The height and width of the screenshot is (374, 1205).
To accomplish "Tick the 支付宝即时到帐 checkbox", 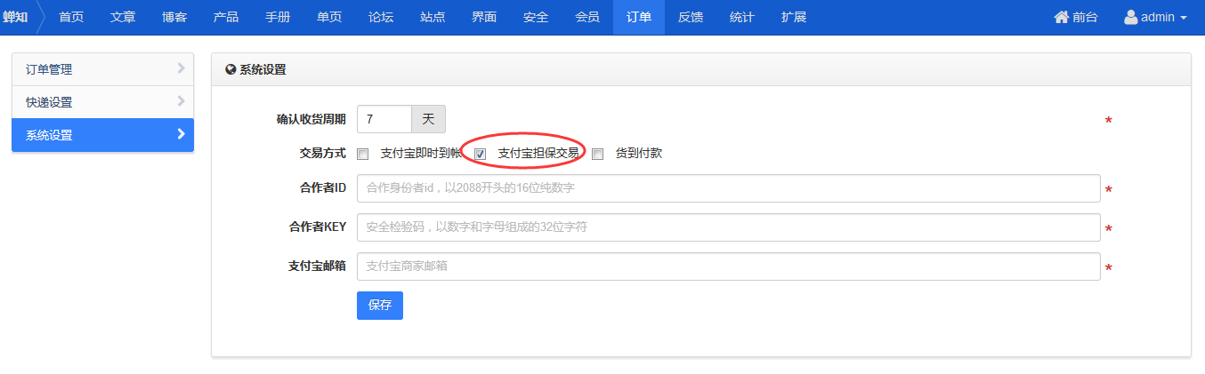I will click(362, 154).
